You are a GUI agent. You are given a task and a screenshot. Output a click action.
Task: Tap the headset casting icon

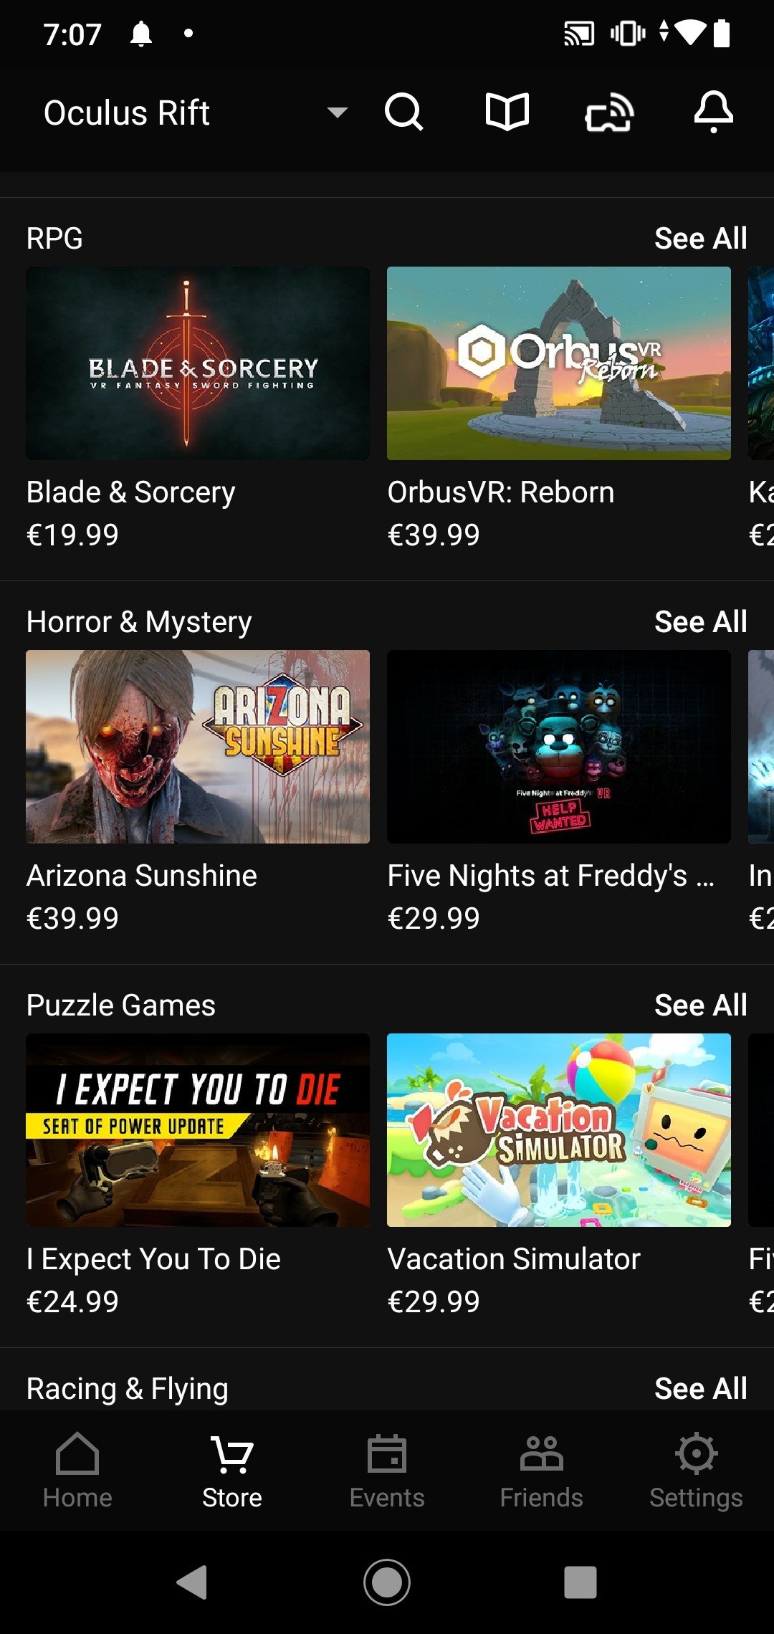[610, 113]
